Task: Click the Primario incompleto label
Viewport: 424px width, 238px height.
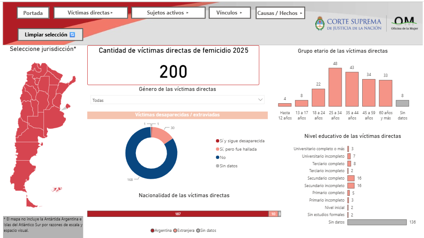Action: pyautogui.click(x=327, y=200)
